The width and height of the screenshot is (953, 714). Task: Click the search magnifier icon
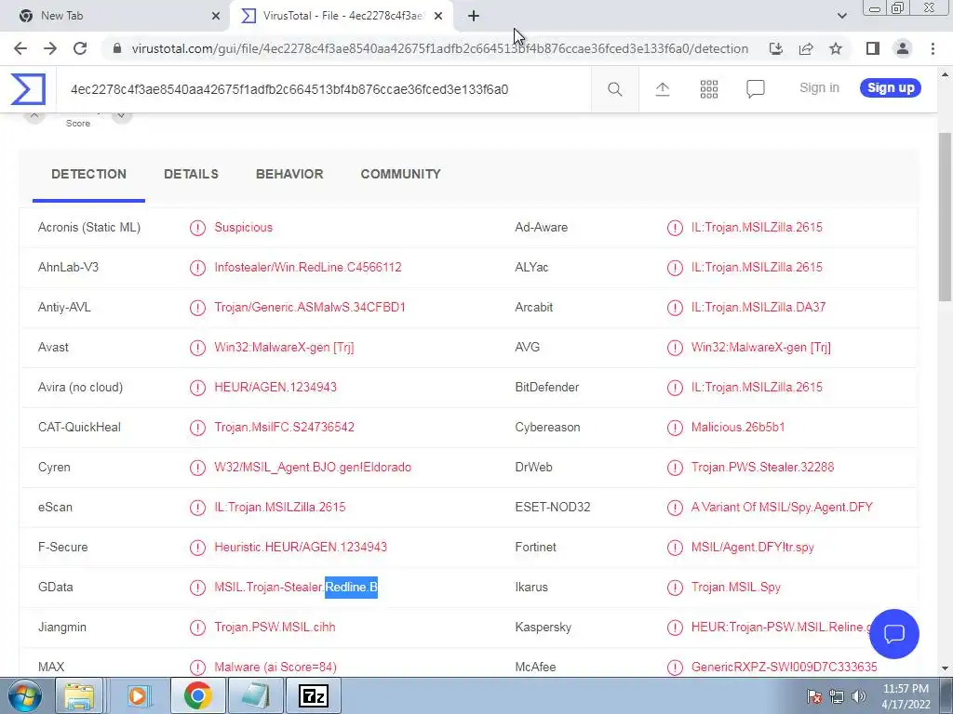coord(614,89)
